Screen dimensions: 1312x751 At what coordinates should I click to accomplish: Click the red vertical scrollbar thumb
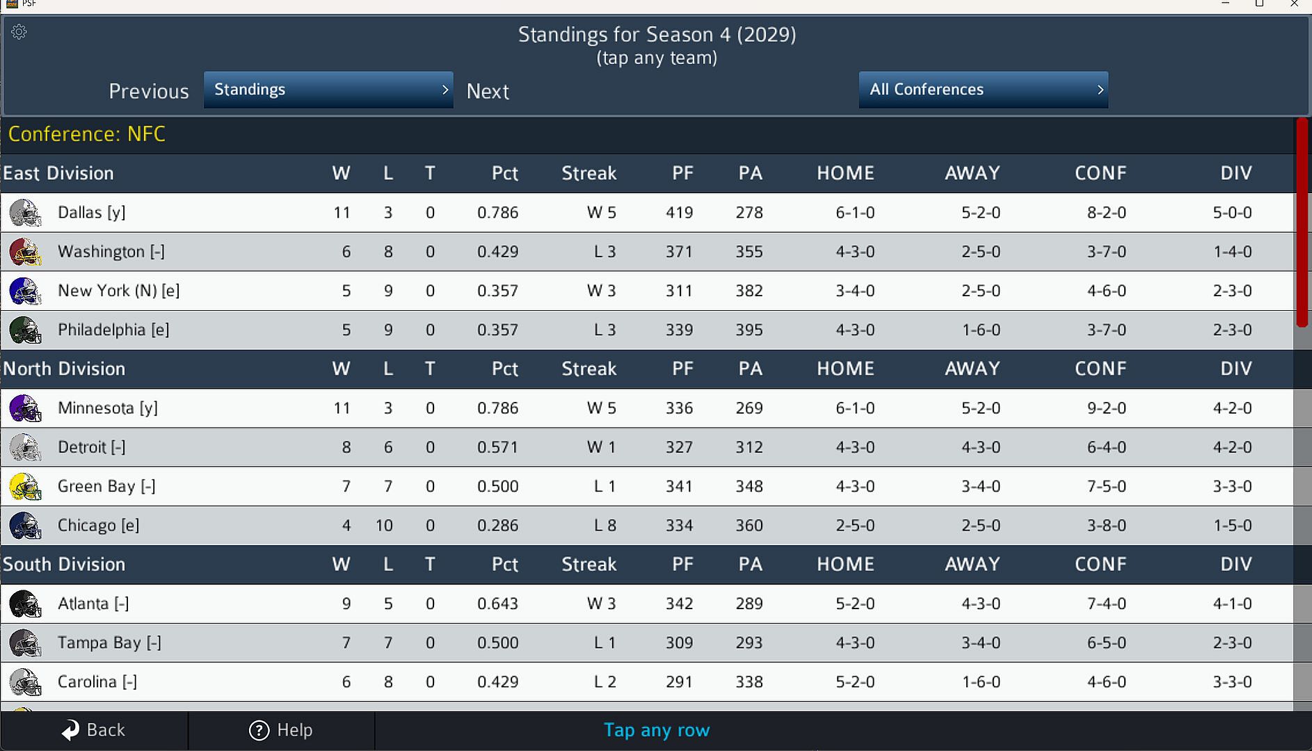click(x=1302, y=223)
